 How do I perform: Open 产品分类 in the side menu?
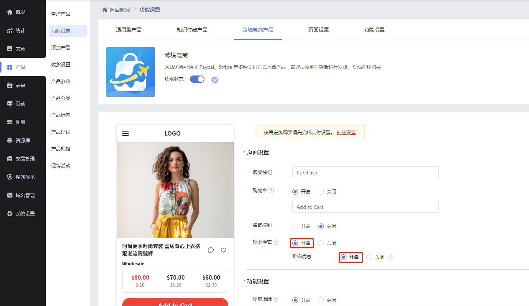tap(61, 98)
